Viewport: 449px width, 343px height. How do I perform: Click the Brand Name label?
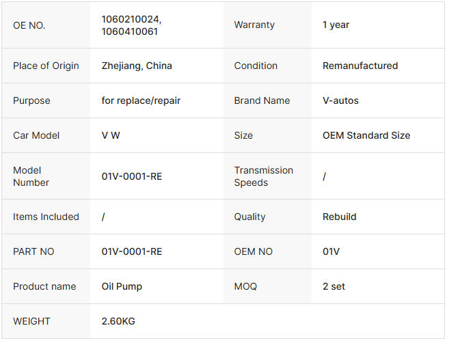[x=262, y=101]
